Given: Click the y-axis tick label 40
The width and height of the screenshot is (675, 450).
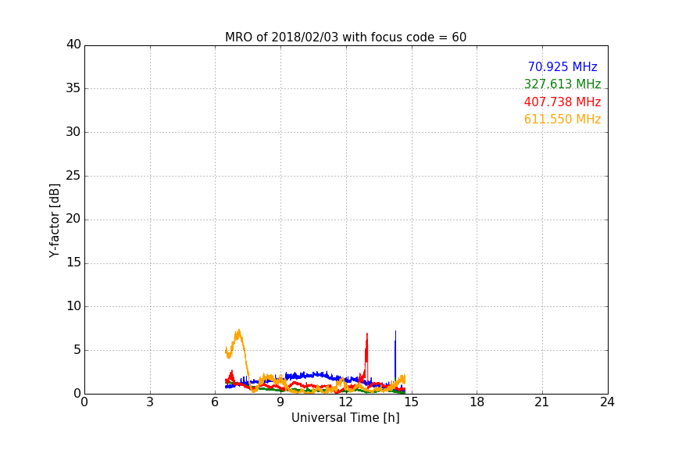Looking at the screenshot, I should [73, 45].
